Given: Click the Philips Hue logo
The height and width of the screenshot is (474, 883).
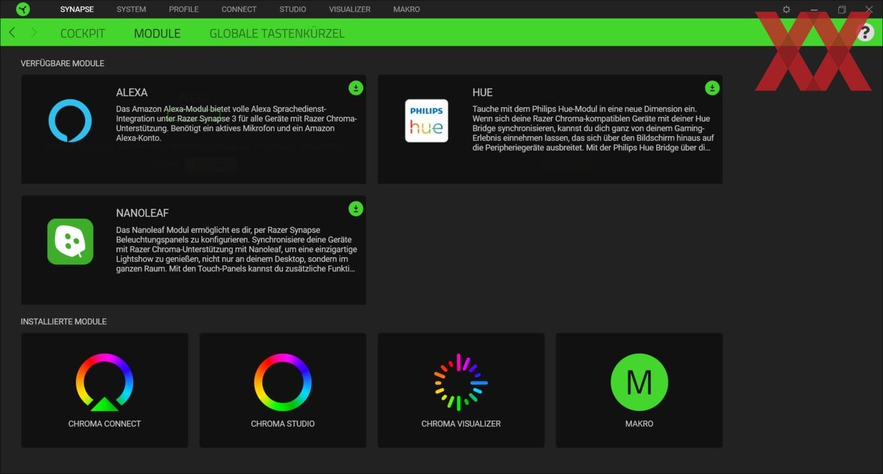Looking at the screenshot, I should tap(427, 120).
